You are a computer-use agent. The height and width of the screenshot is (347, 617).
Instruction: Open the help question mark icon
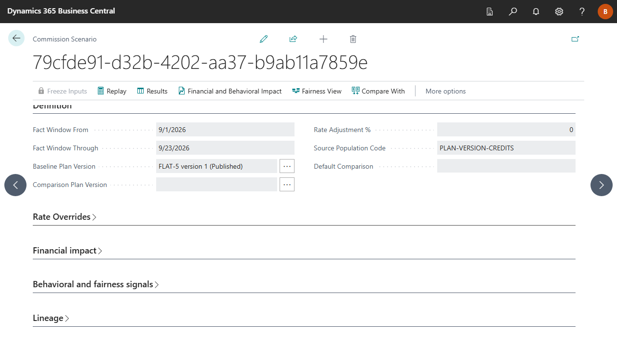click(x=582, y=12)
